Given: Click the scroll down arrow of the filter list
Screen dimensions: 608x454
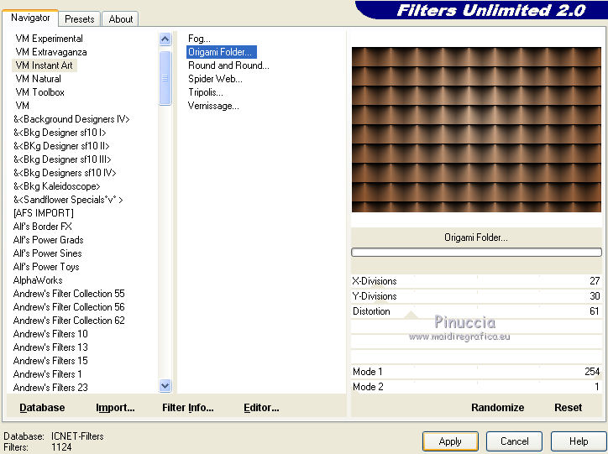Looking at the screenshot, I should [165, 386].
